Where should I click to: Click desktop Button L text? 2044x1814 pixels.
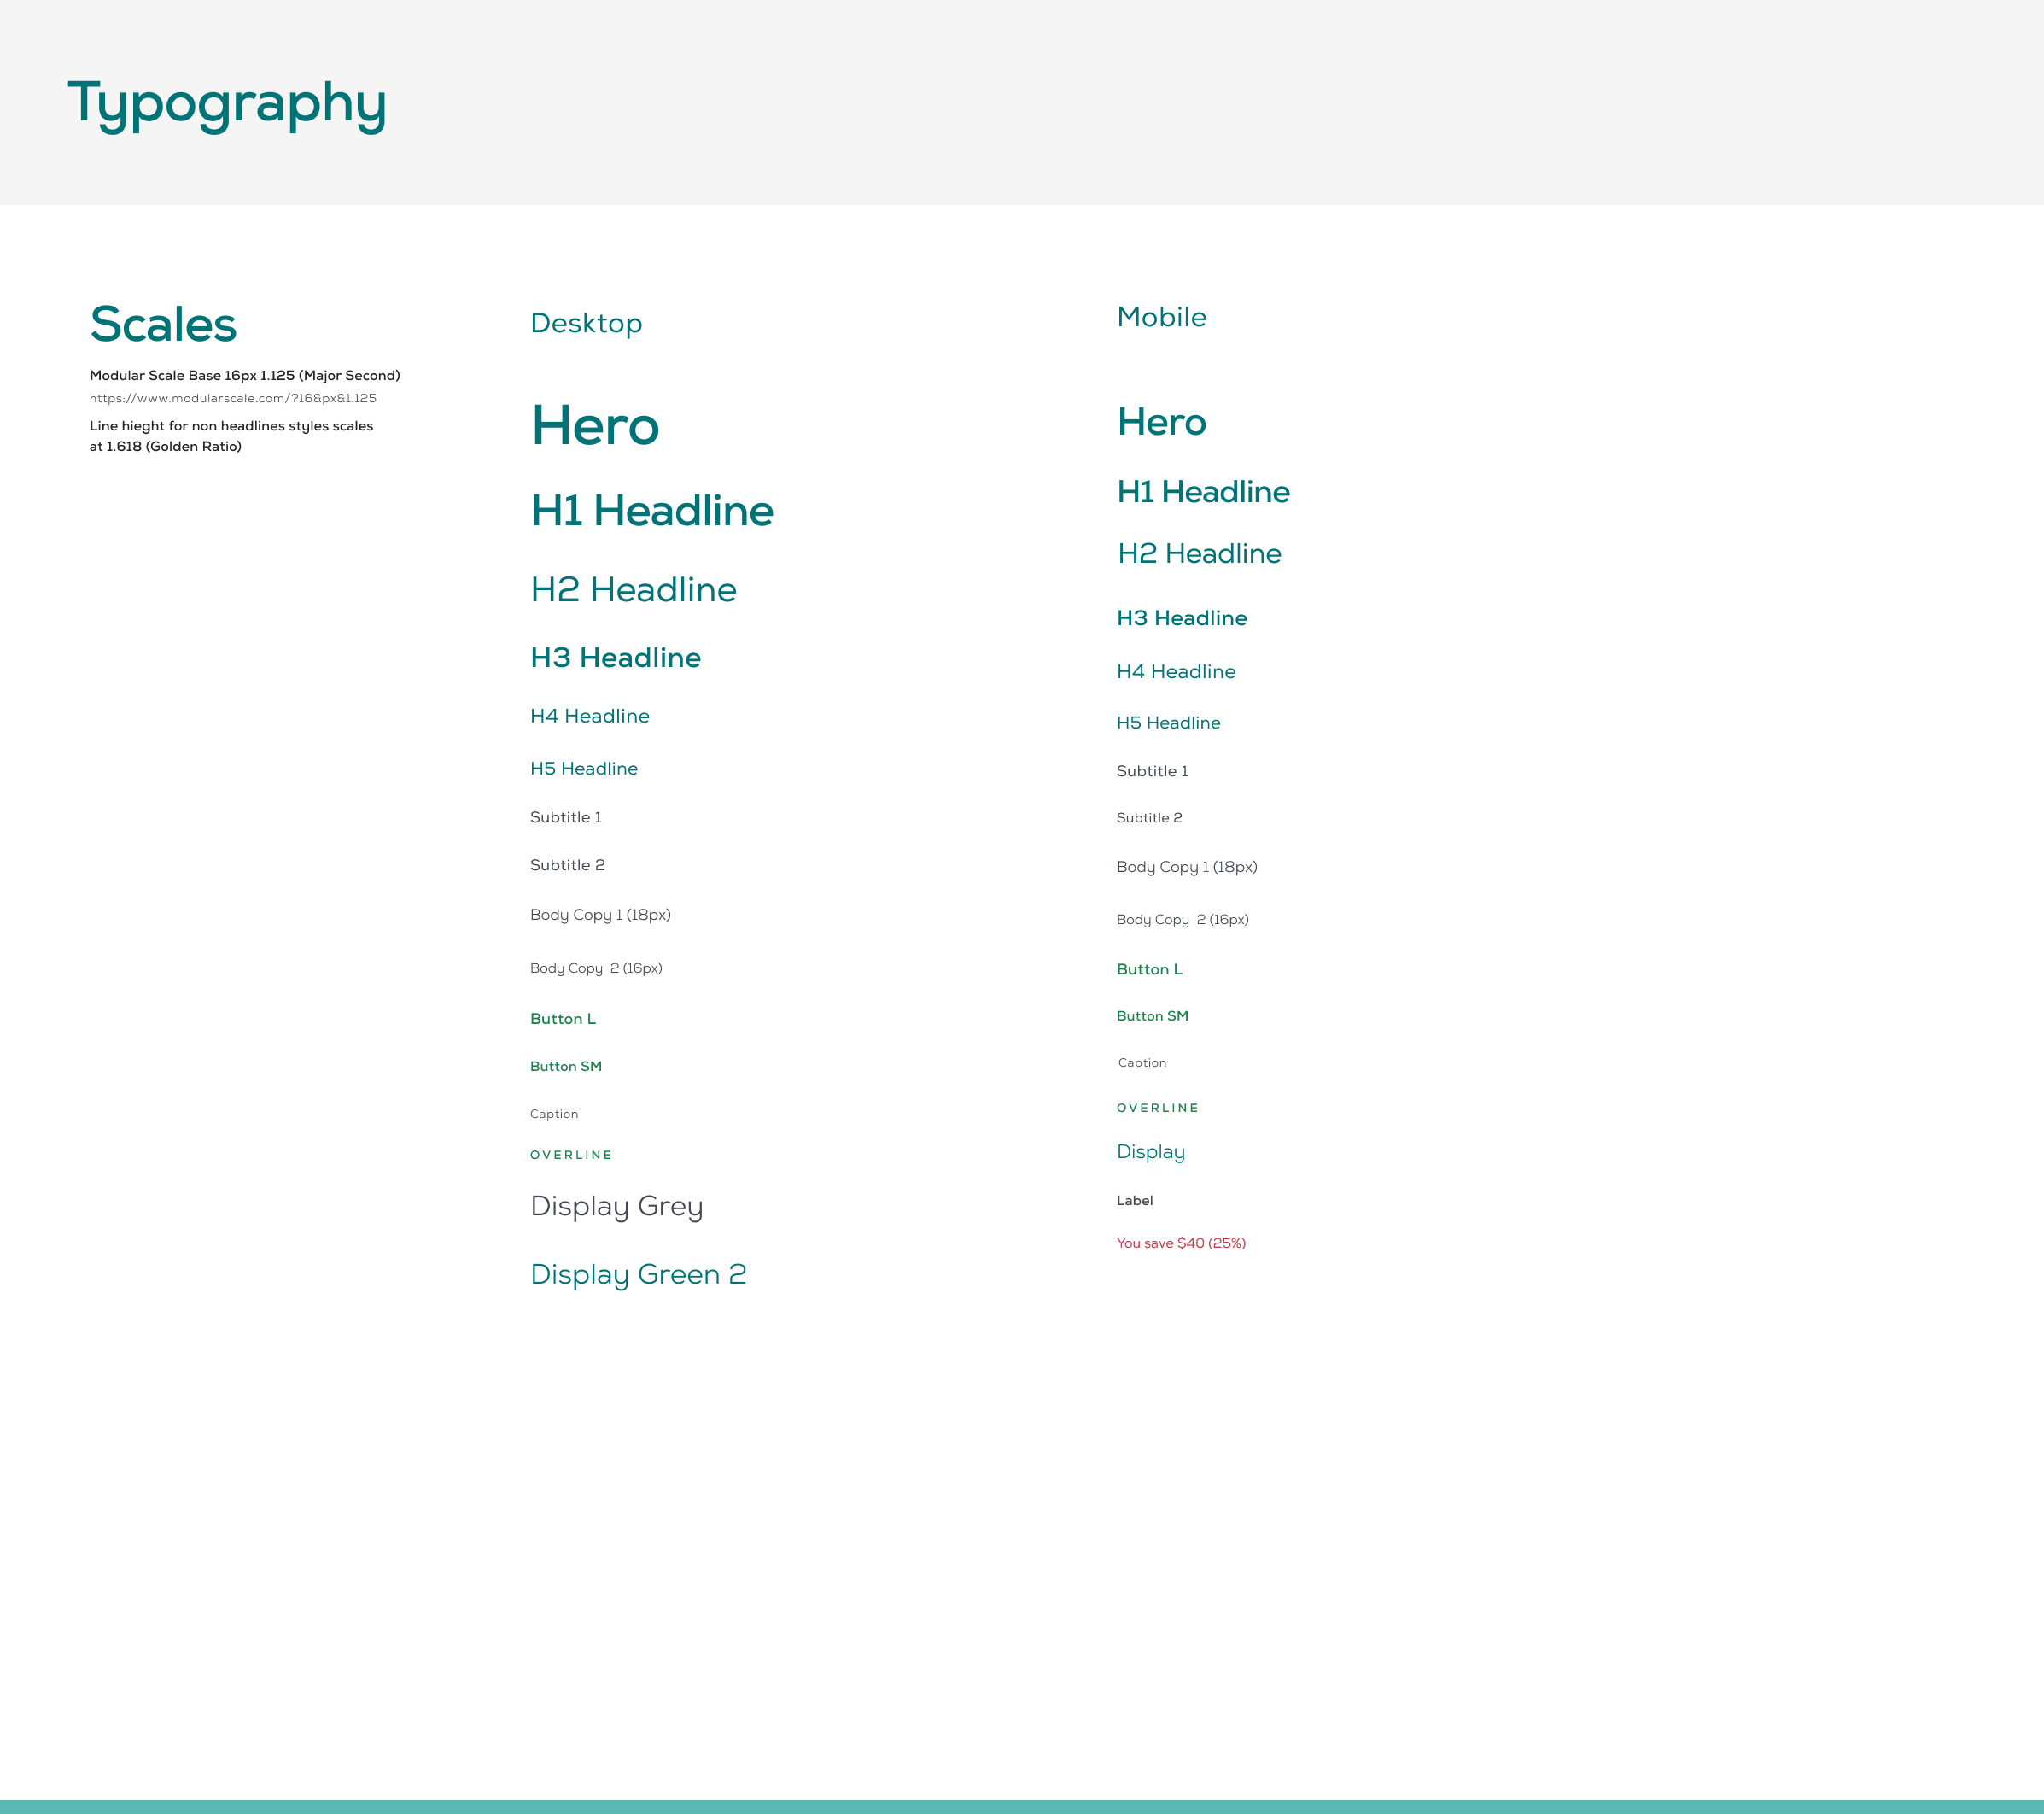[563, 1019]
